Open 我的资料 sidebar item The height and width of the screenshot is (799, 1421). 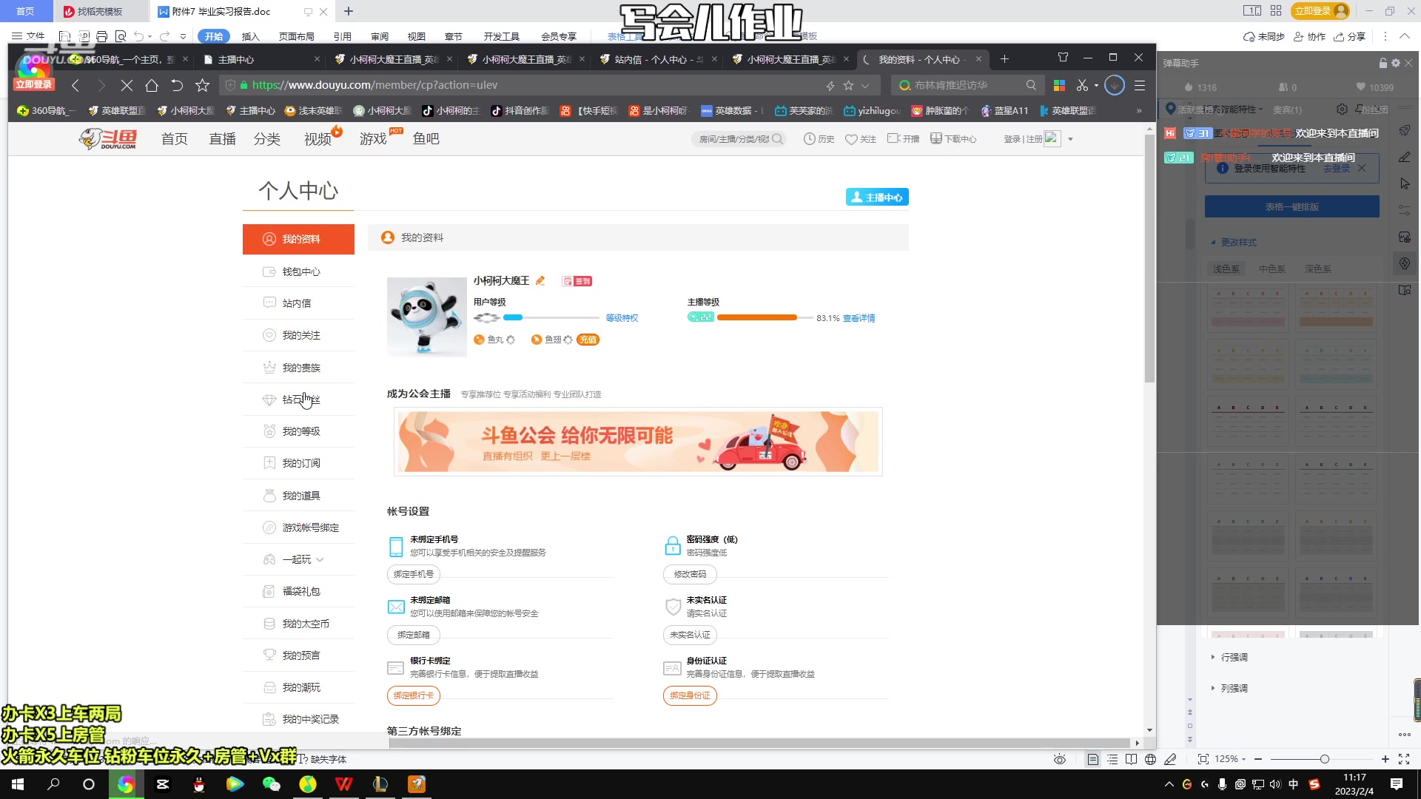pyautogui.click(x=298, y=239)
